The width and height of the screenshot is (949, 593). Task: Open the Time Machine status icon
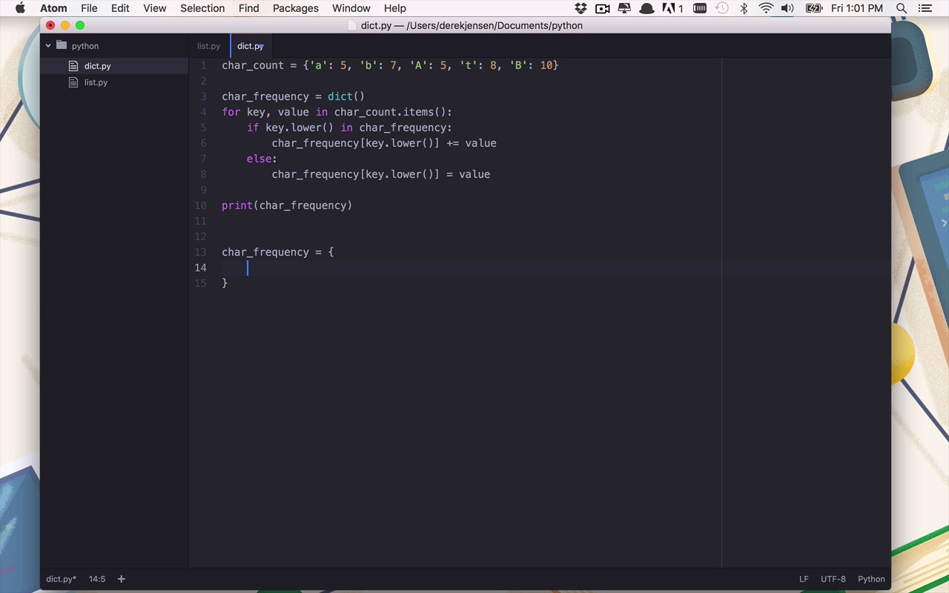click(721, 8)
